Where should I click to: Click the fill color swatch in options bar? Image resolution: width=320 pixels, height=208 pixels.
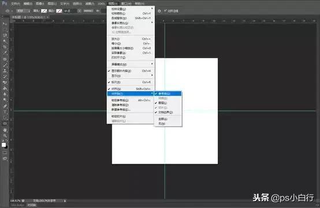click(44, 11)
